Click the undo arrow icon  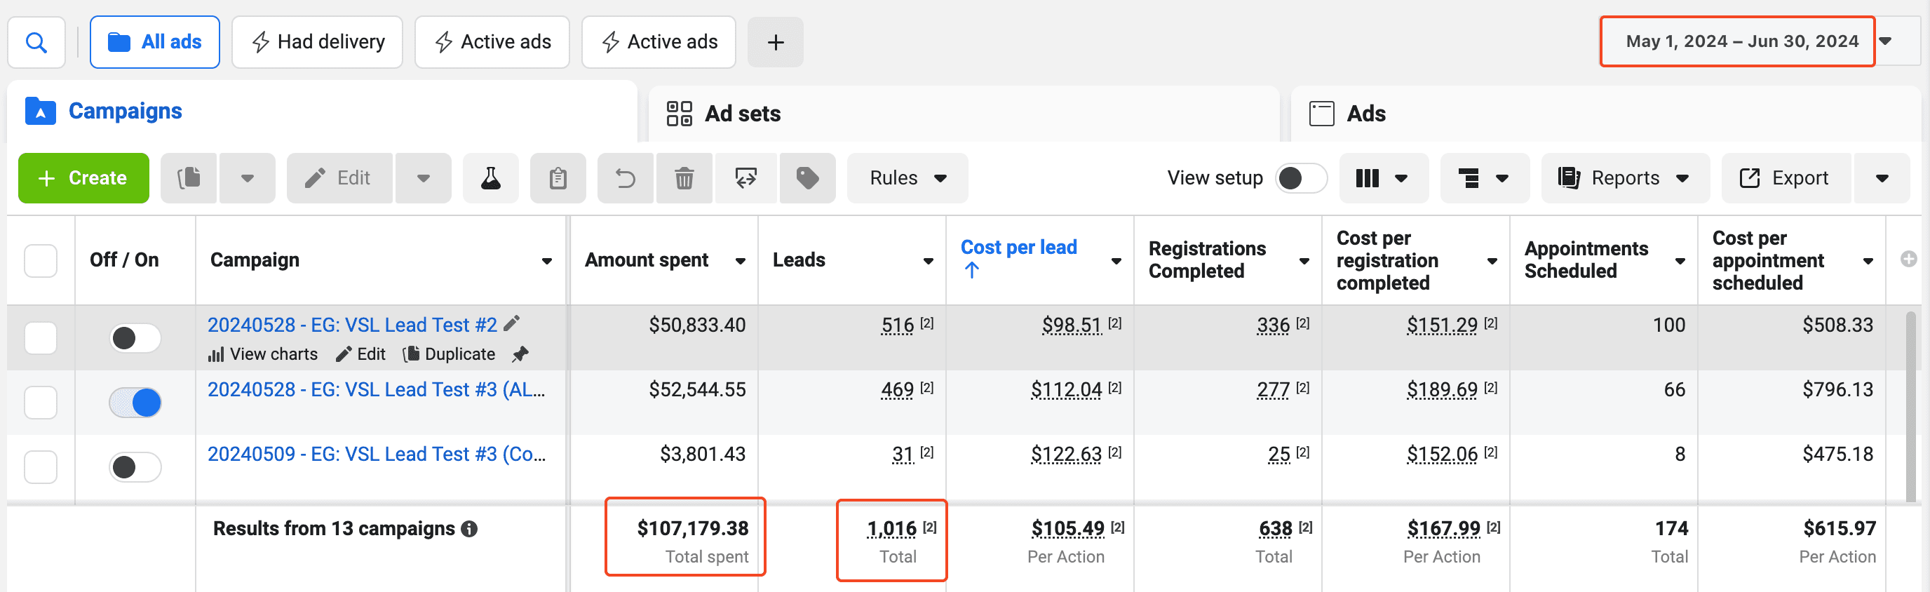tap(626, 178)
